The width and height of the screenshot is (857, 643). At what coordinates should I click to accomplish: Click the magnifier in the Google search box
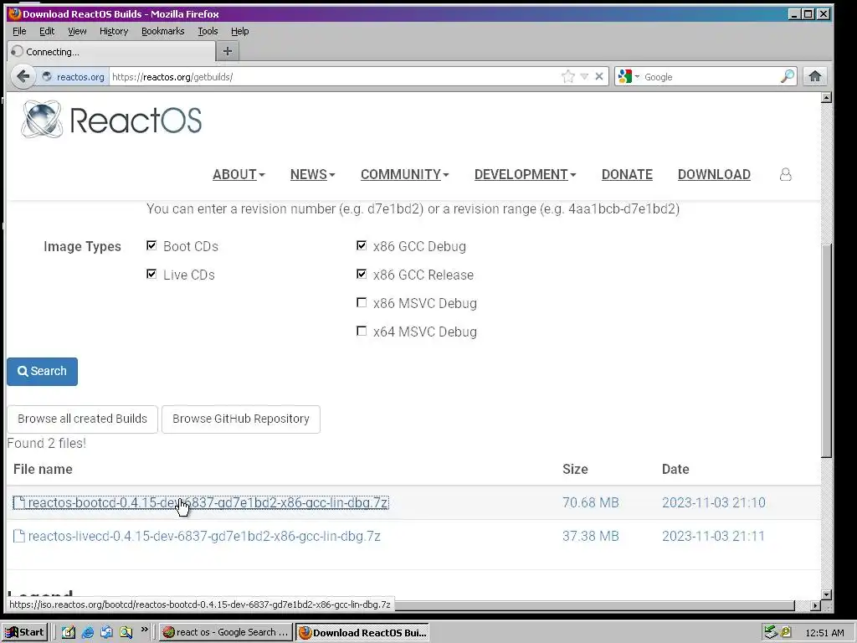787,76
